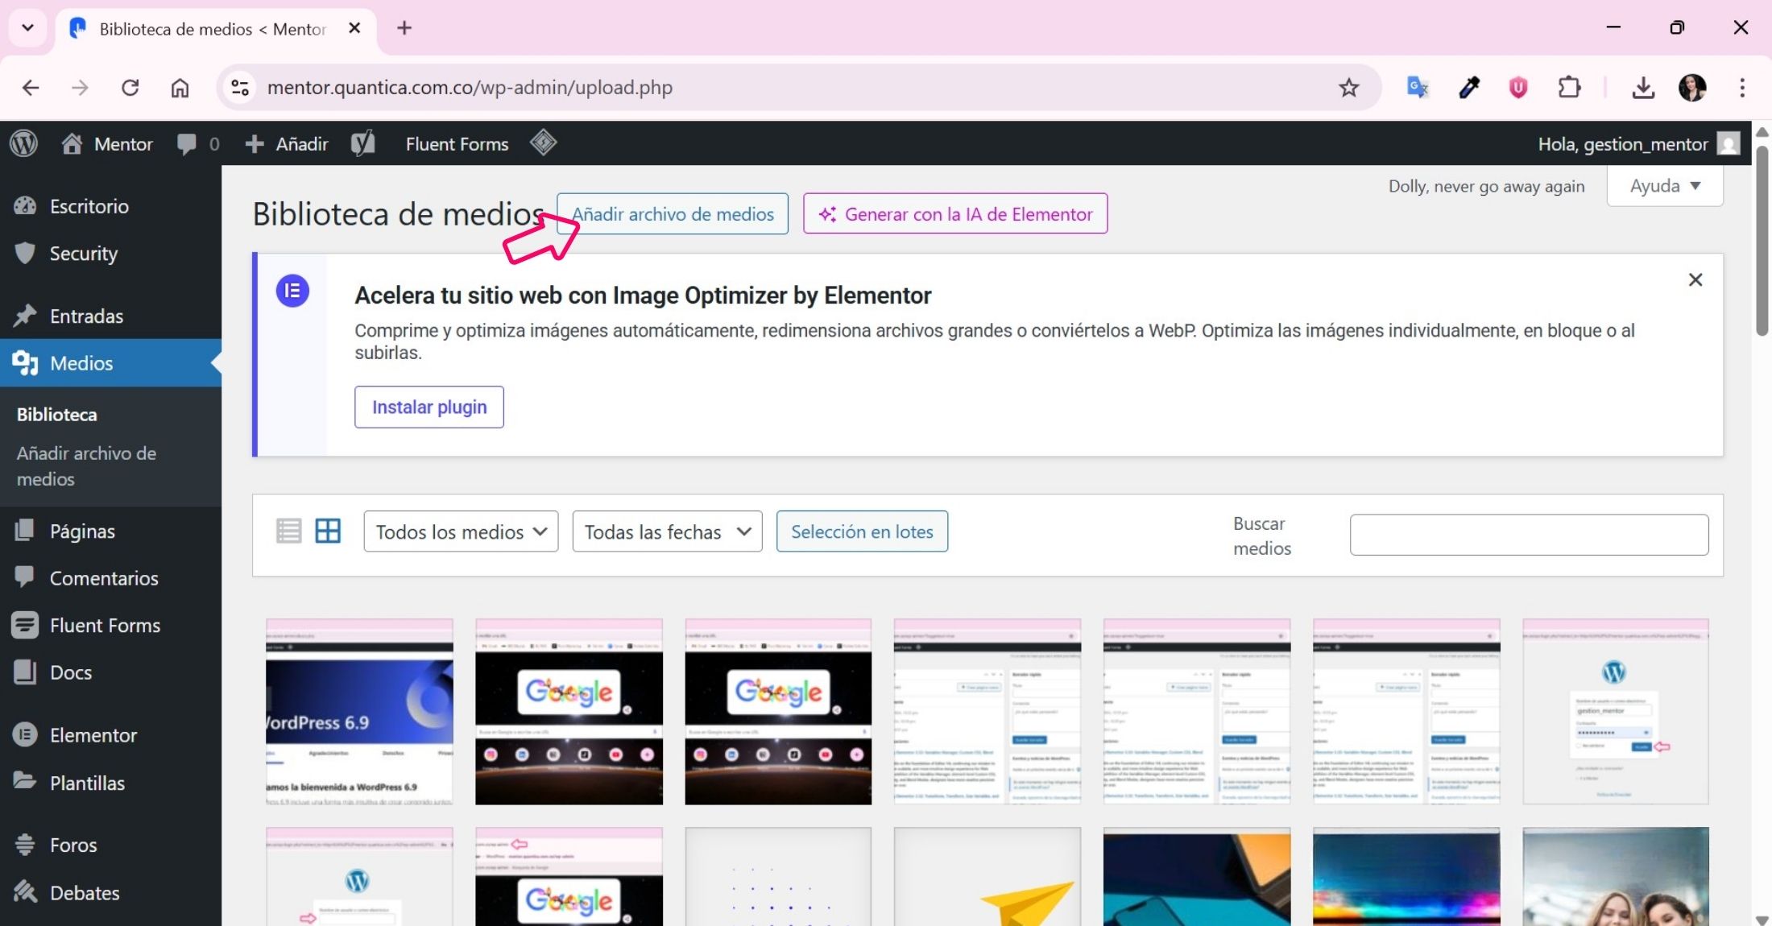Click the diamond icon after Fluent Forms
The width and height of the screenshot is (1772, 926).
point(544,143)
